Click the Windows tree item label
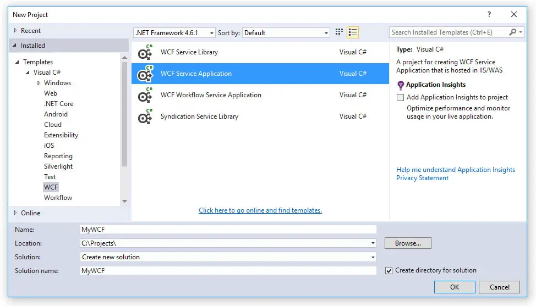Viewport: 536px width, 306px height. (57, 83)
